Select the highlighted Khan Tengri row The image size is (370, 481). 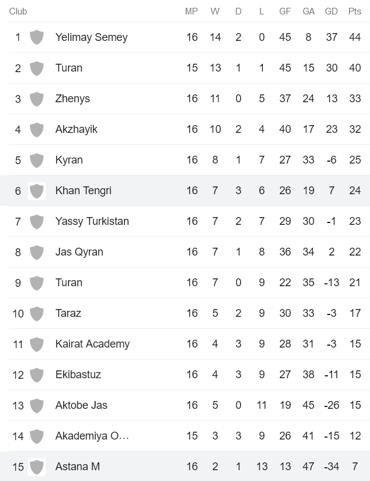(x=180, y=191)
